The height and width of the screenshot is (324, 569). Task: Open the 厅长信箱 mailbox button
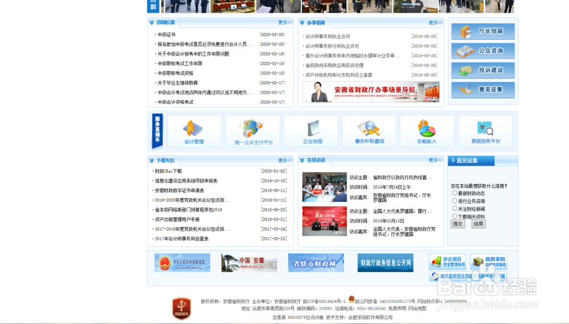(483, 31)
